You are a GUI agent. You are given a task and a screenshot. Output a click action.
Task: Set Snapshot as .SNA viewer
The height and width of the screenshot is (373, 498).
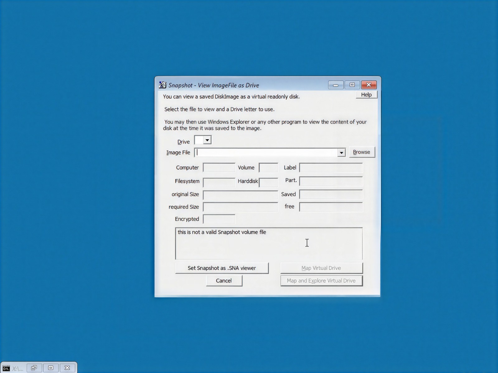(222, 268)
